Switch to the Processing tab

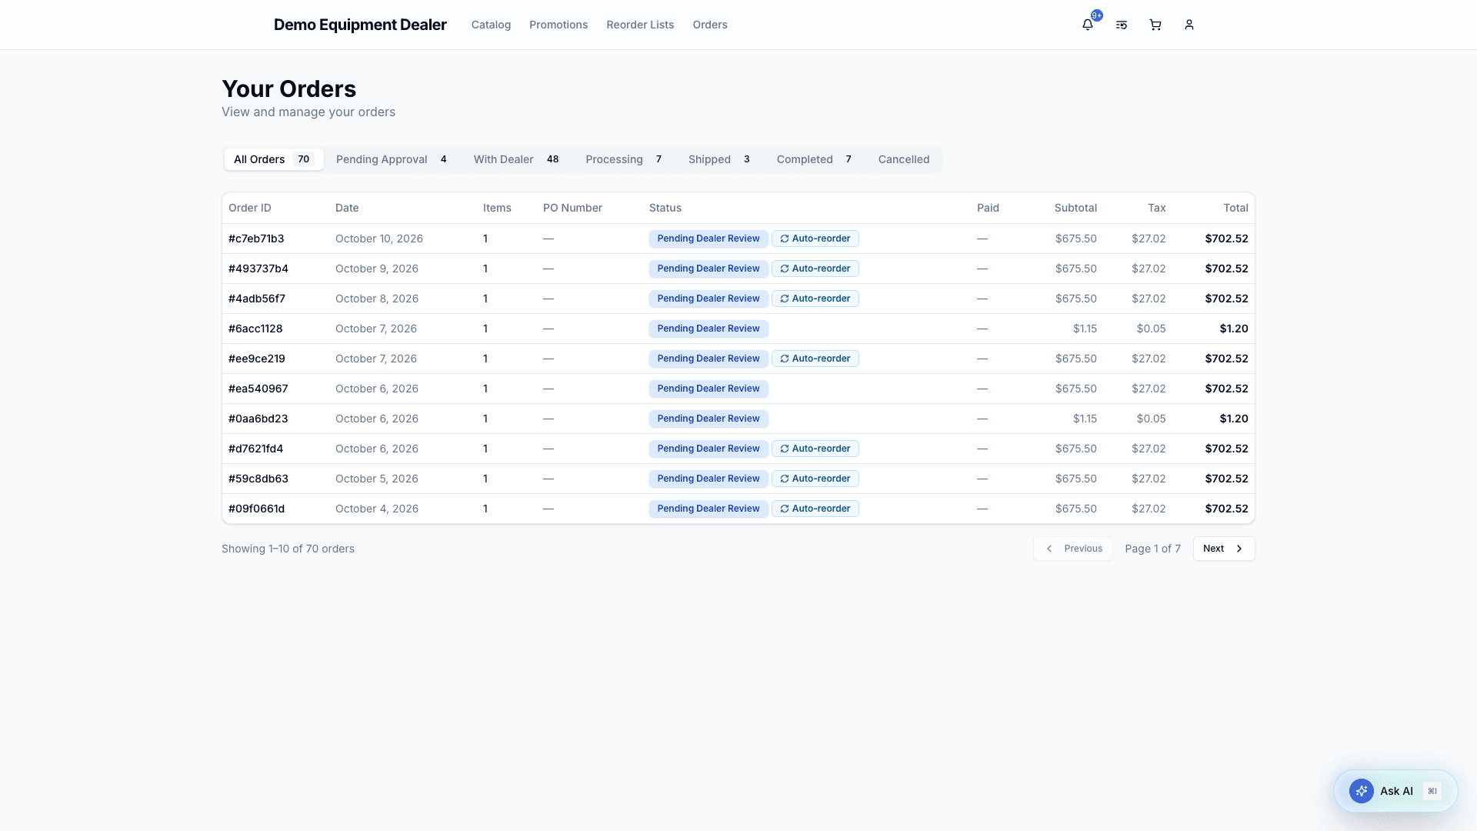(624, 159)
